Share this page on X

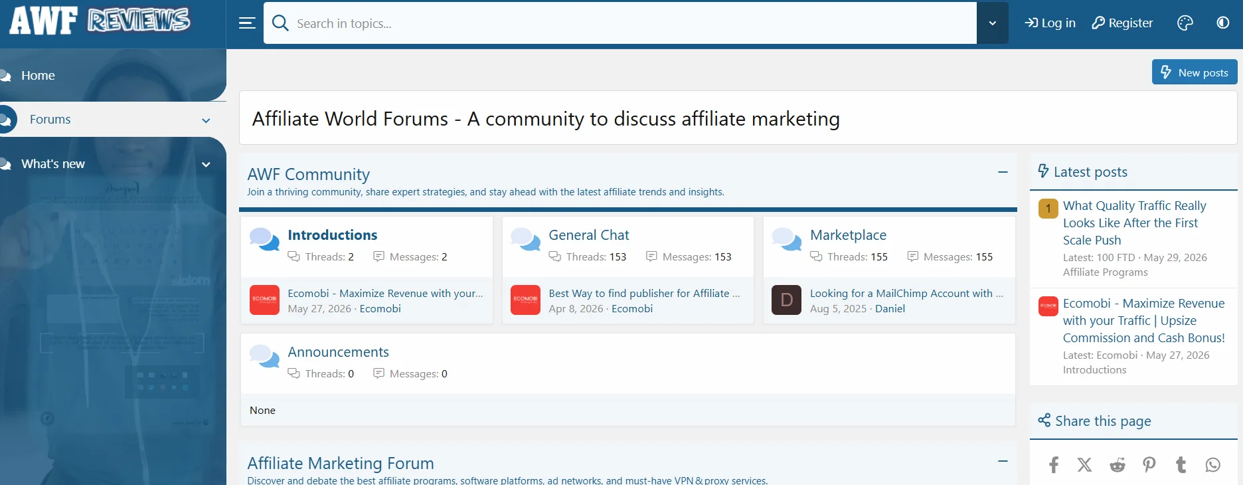(x=1085, y=465)
